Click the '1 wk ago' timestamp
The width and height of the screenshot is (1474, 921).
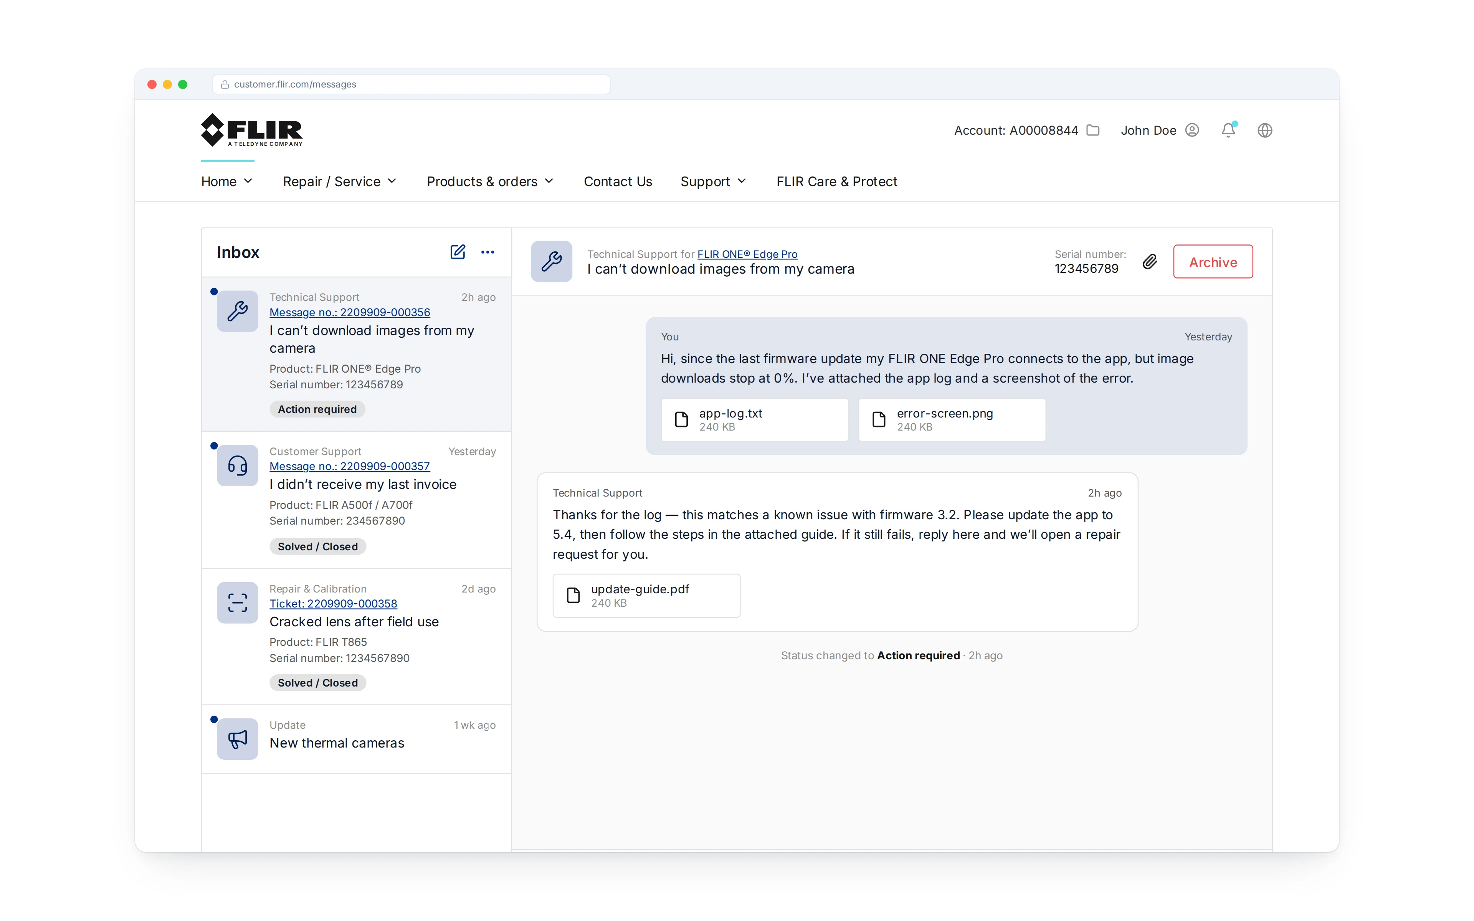pyautogui.click(x=474, y=725)
